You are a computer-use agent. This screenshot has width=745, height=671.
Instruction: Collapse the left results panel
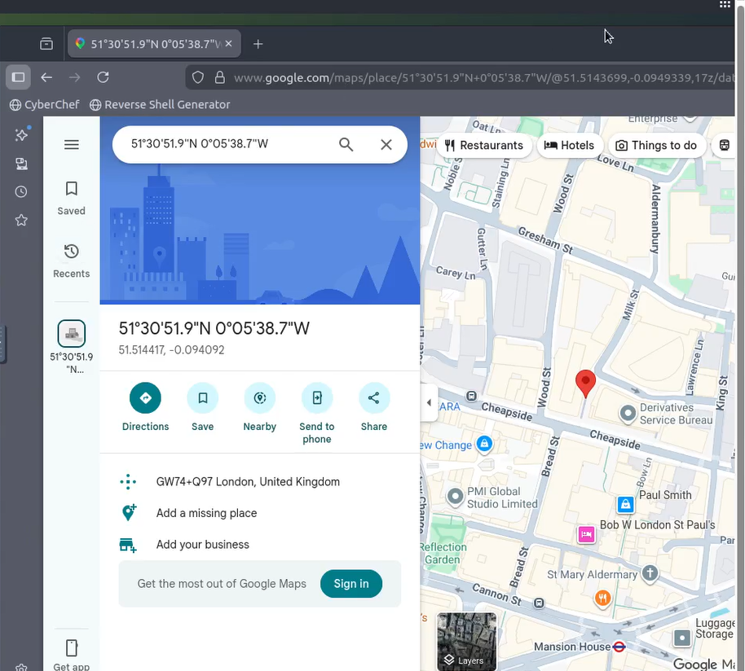click(x=428, y=401)
